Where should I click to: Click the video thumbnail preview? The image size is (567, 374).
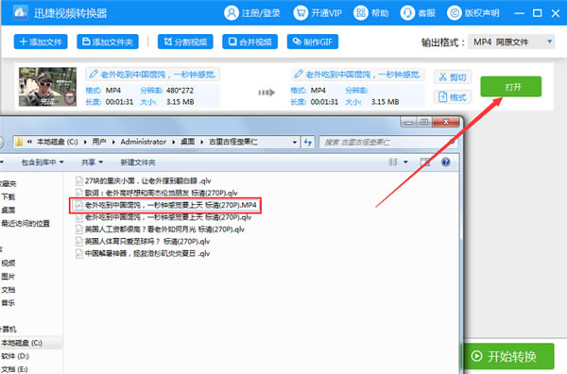click(x=48, y=87)
